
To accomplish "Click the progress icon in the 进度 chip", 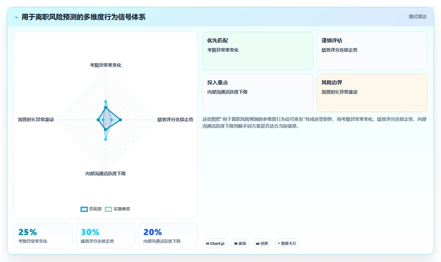I will point(258,243).
